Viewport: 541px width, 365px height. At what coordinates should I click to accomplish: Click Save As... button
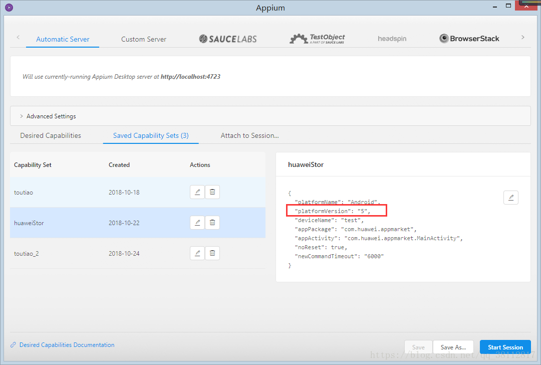[x=453, y=347]
